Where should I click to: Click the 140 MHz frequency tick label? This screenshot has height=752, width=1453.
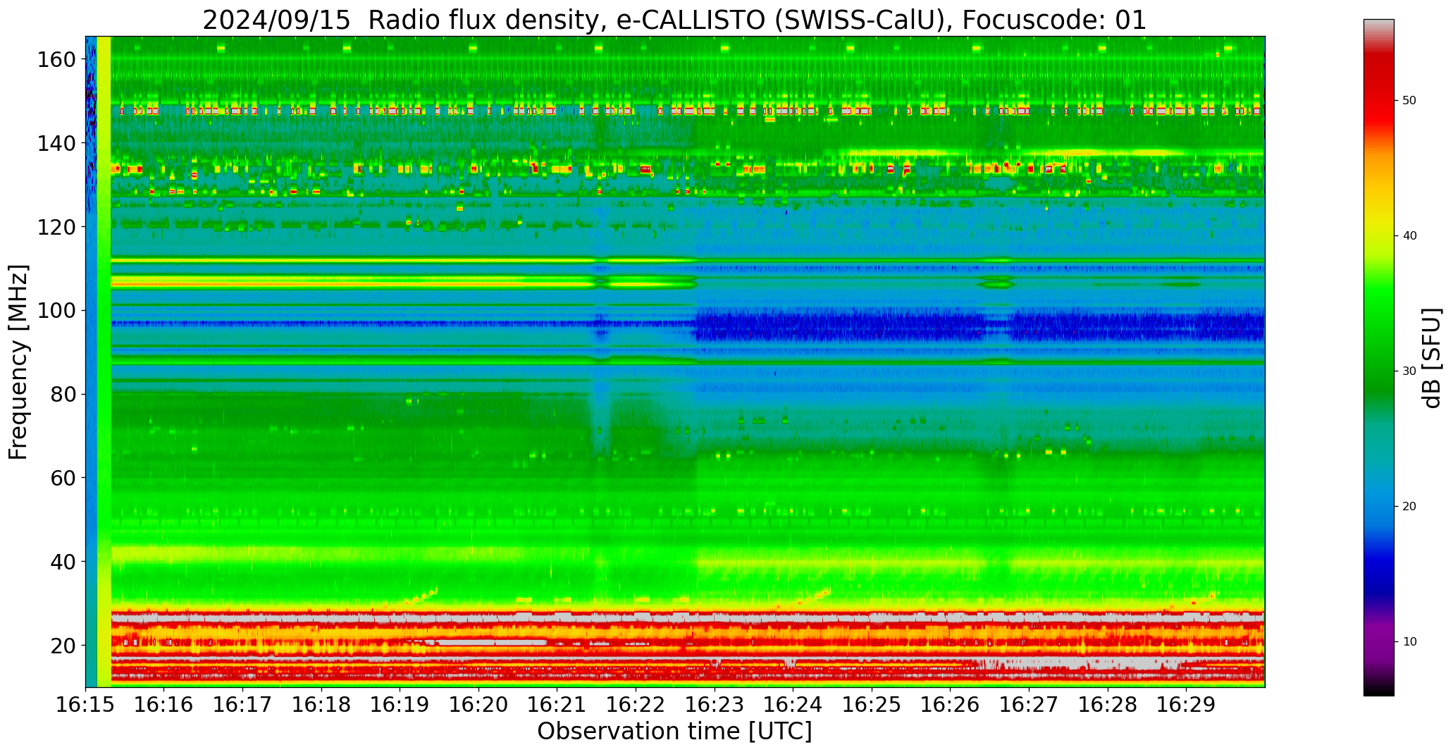coord(56,143)
